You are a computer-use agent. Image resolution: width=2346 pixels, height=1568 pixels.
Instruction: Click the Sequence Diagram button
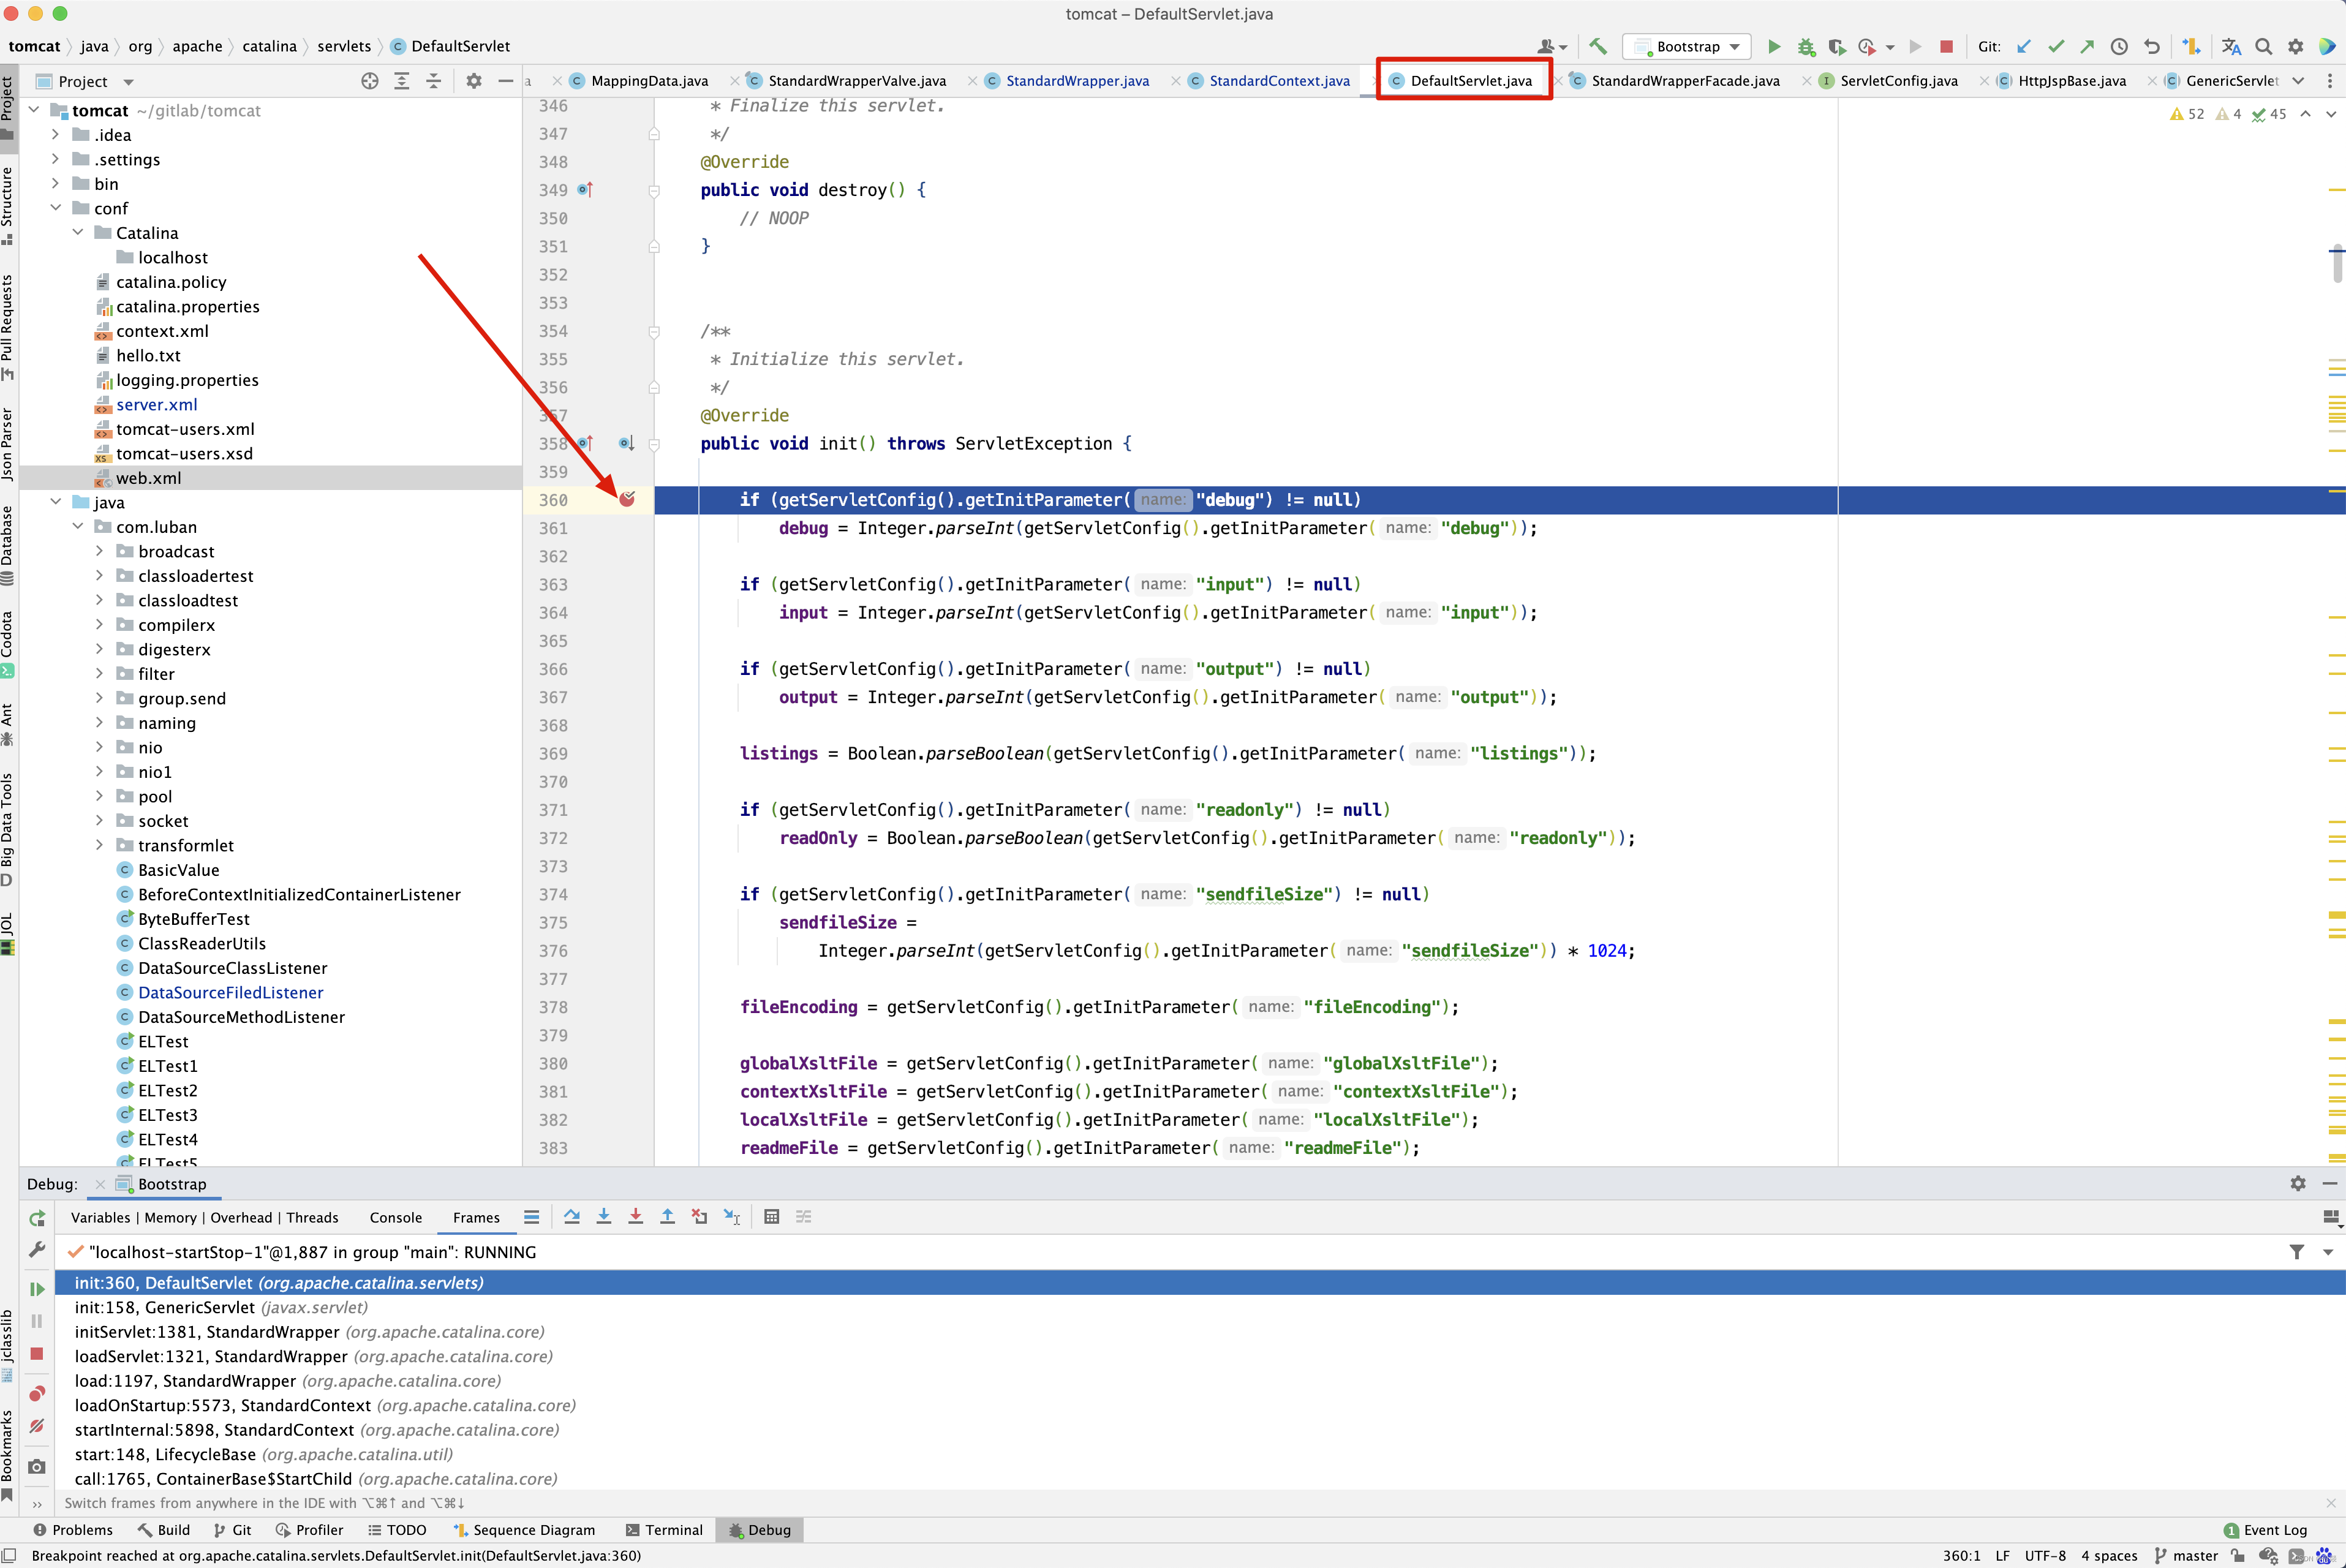coord(524,1530)
